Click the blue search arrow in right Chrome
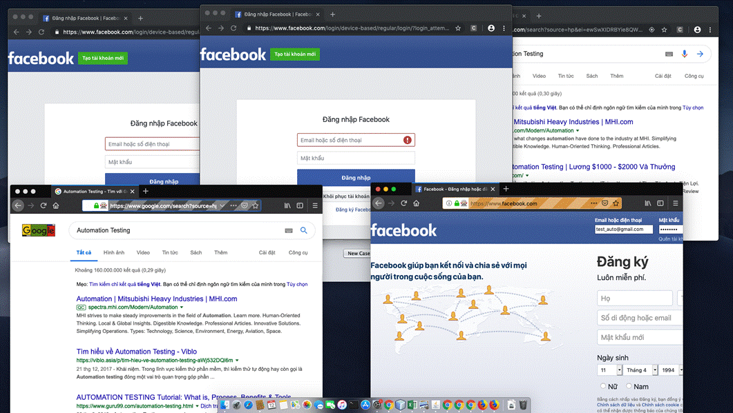Image resolution: width=733 pixels, height=413 pixels. coord(700,54)
